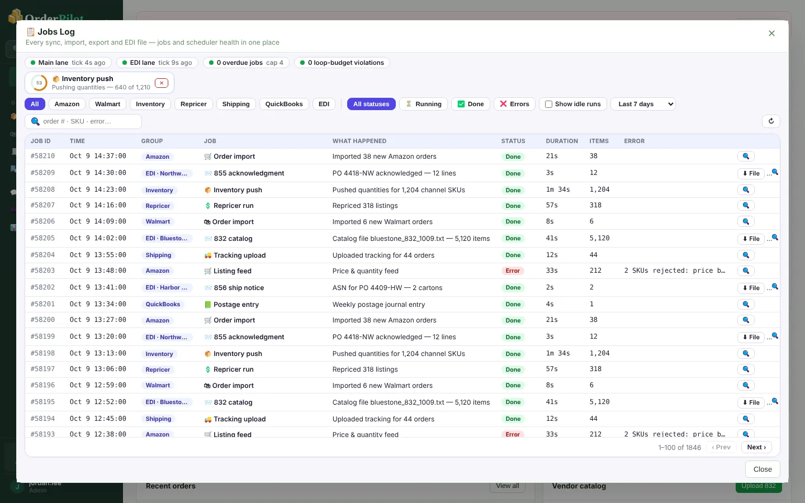Open details magnifier for job #58206
Viewport: 805px width, 503px height.
point(746,222)
